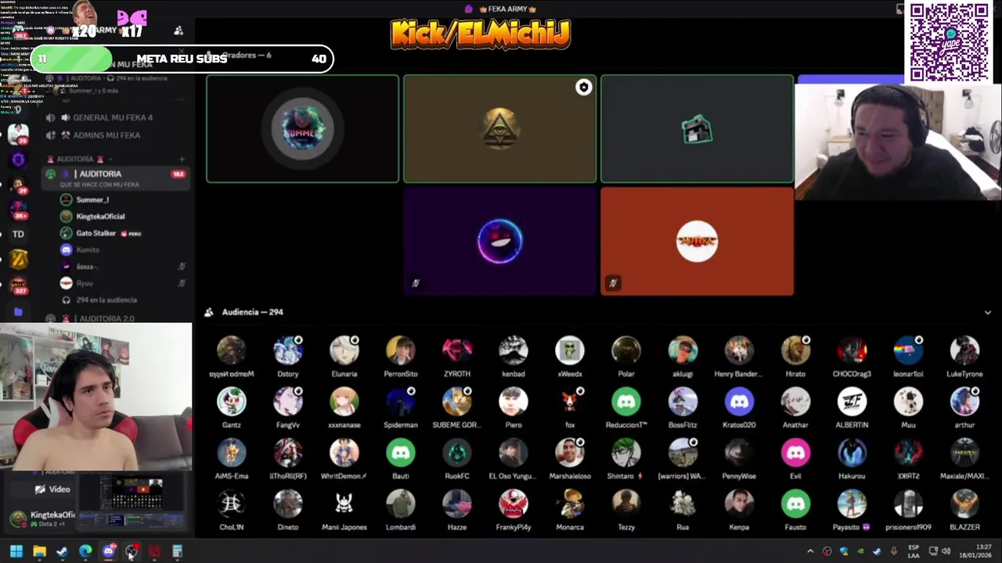Open akluigi's audience avatar
Image resolution: width=1002 pixels, height=563 pixels.
[683, 350]
